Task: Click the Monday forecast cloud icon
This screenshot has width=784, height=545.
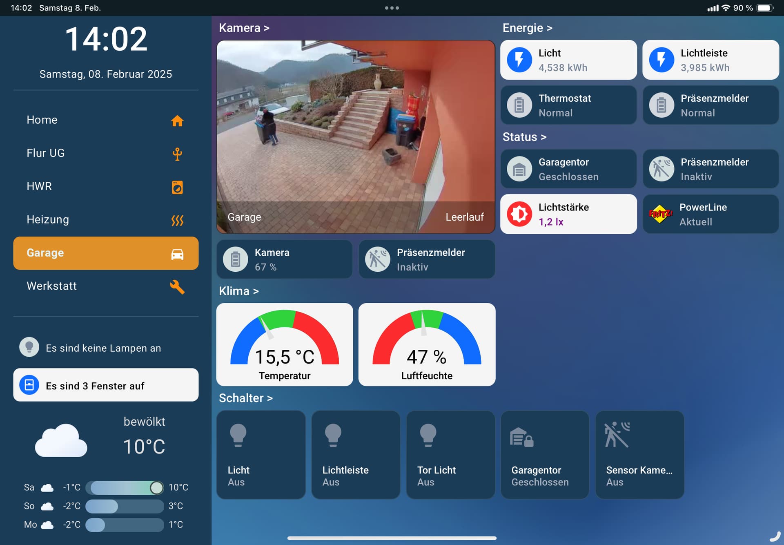Action: pyautogui.click(x=47, y=525)
